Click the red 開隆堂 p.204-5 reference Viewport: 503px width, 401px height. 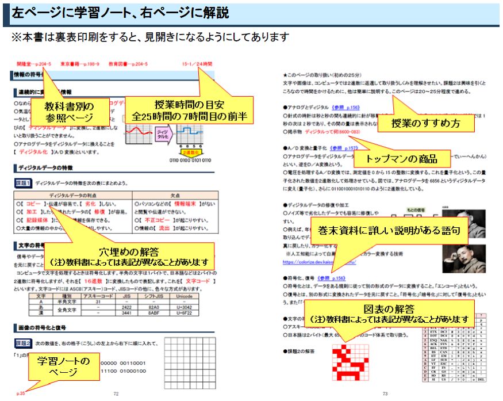[x=34, y=64]
